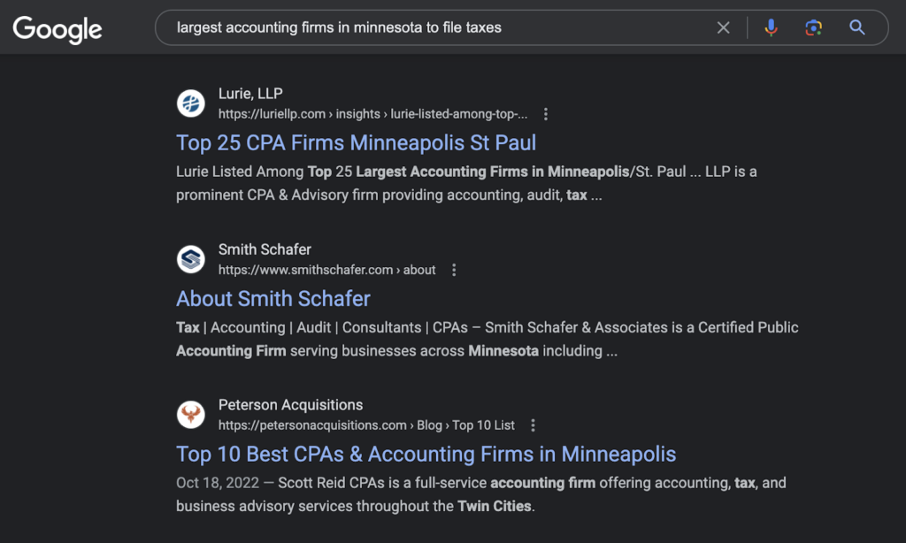The width and height of the screenshot is (906, 543).
Task: Click the Lurie, LLP favicon
Action: click(x=191, y=103)
